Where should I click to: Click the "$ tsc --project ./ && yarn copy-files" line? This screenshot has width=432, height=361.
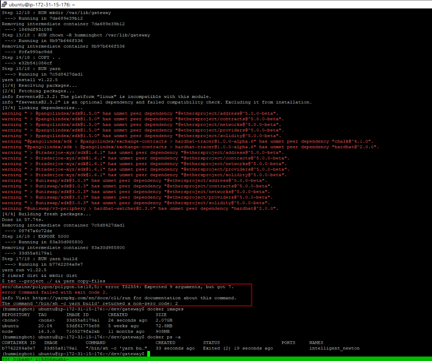coord(54,281)
